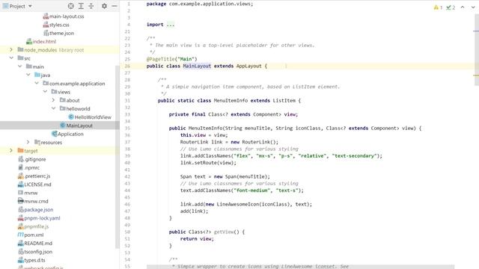The width and height of the screenshot is (479, 269).
Task: Open the HelloWorldView class
Action: (93, 117)
